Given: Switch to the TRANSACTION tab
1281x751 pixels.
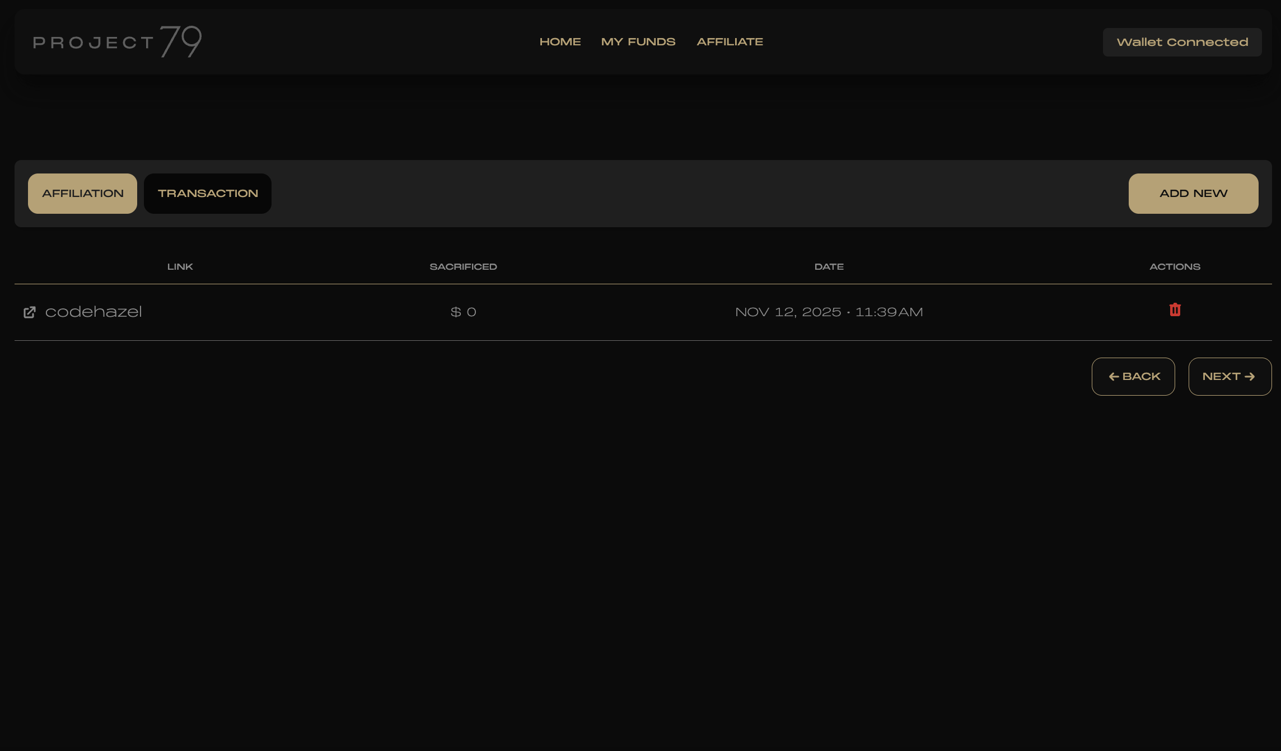Looking at the screenshot, I should click(207, 193).
